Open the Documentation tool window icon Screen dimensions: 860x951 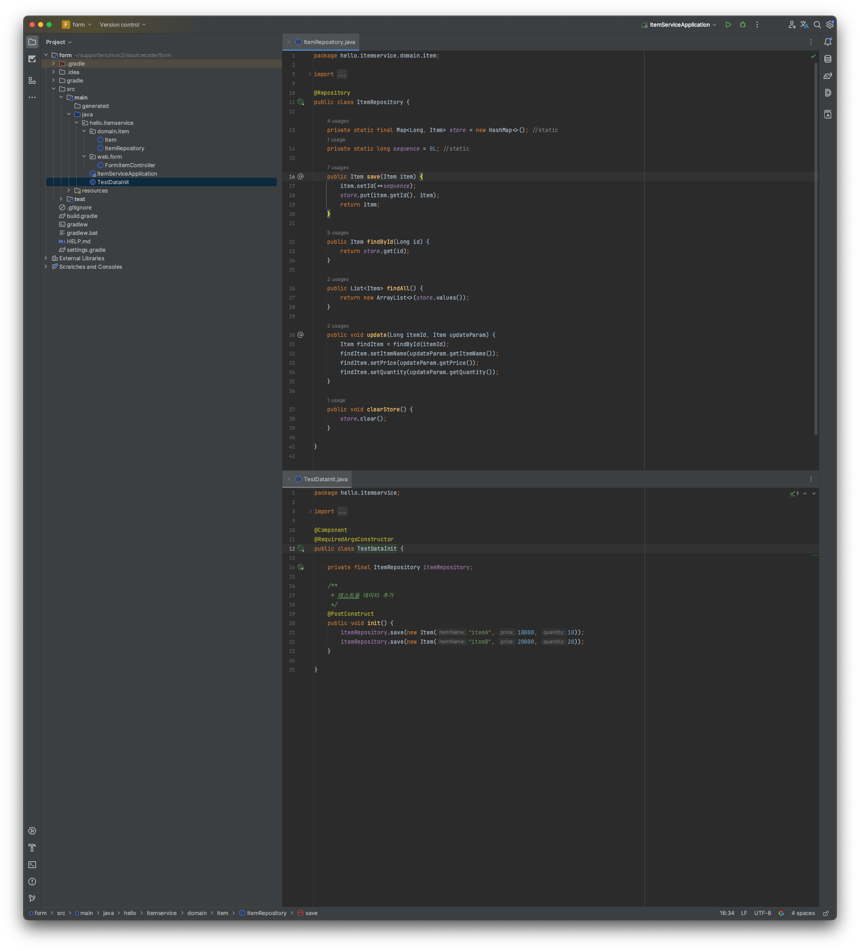[x=827, y=93]
